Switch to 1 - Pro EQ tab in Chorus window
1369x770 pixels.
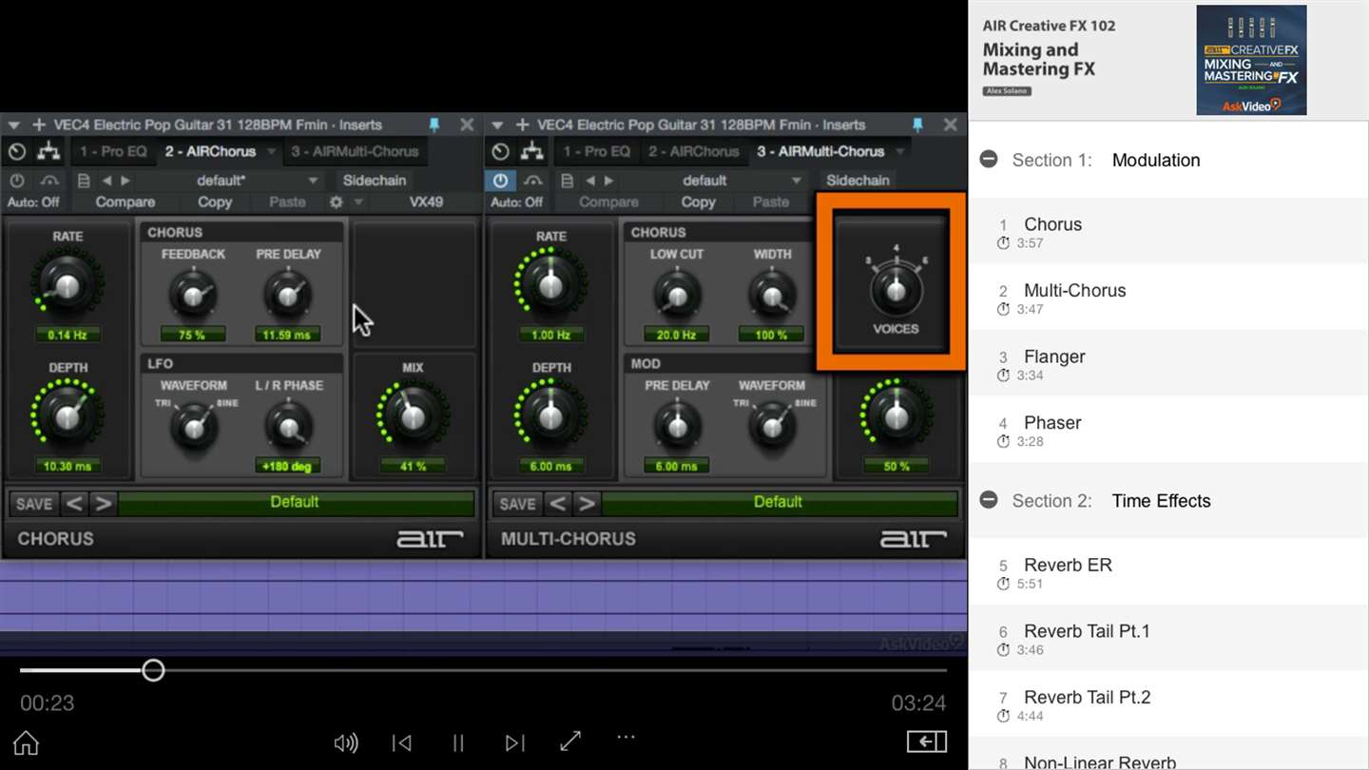pos(113,151)
